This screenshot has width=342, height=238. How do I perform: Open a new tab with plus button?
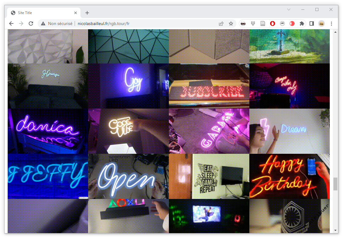(87, 13)
